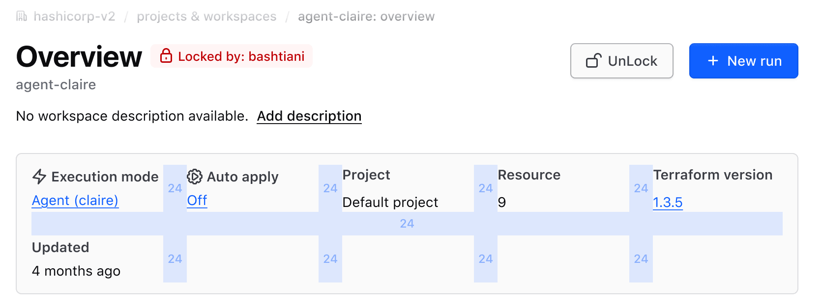
Task: Click the Auto apply gear icon
Action: (195, 177)
